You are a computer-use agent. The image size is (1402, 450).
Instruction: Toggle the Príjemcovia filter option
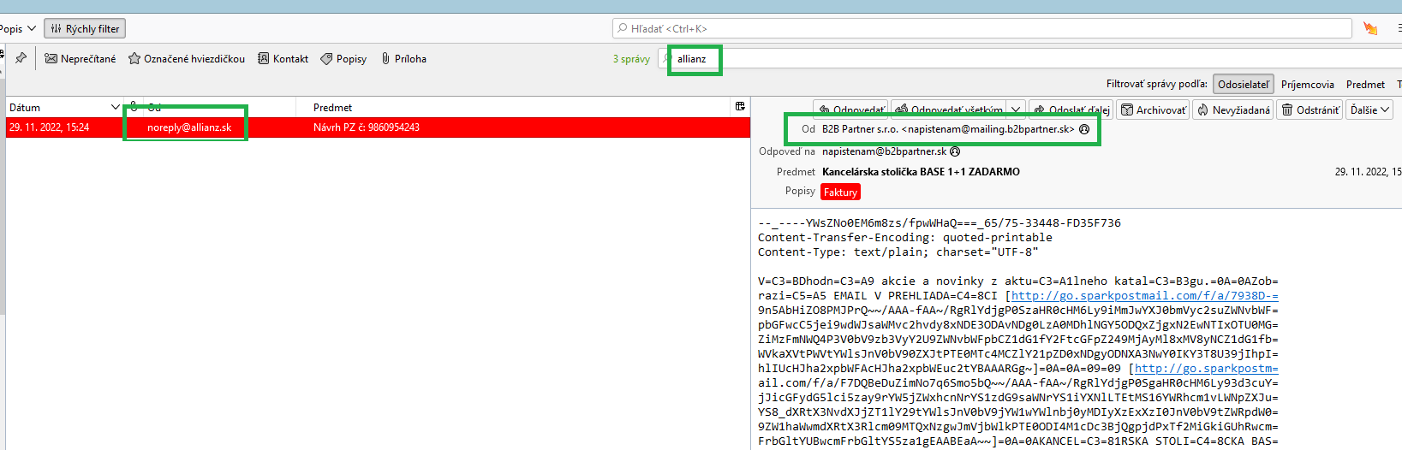coord(1307,84)
